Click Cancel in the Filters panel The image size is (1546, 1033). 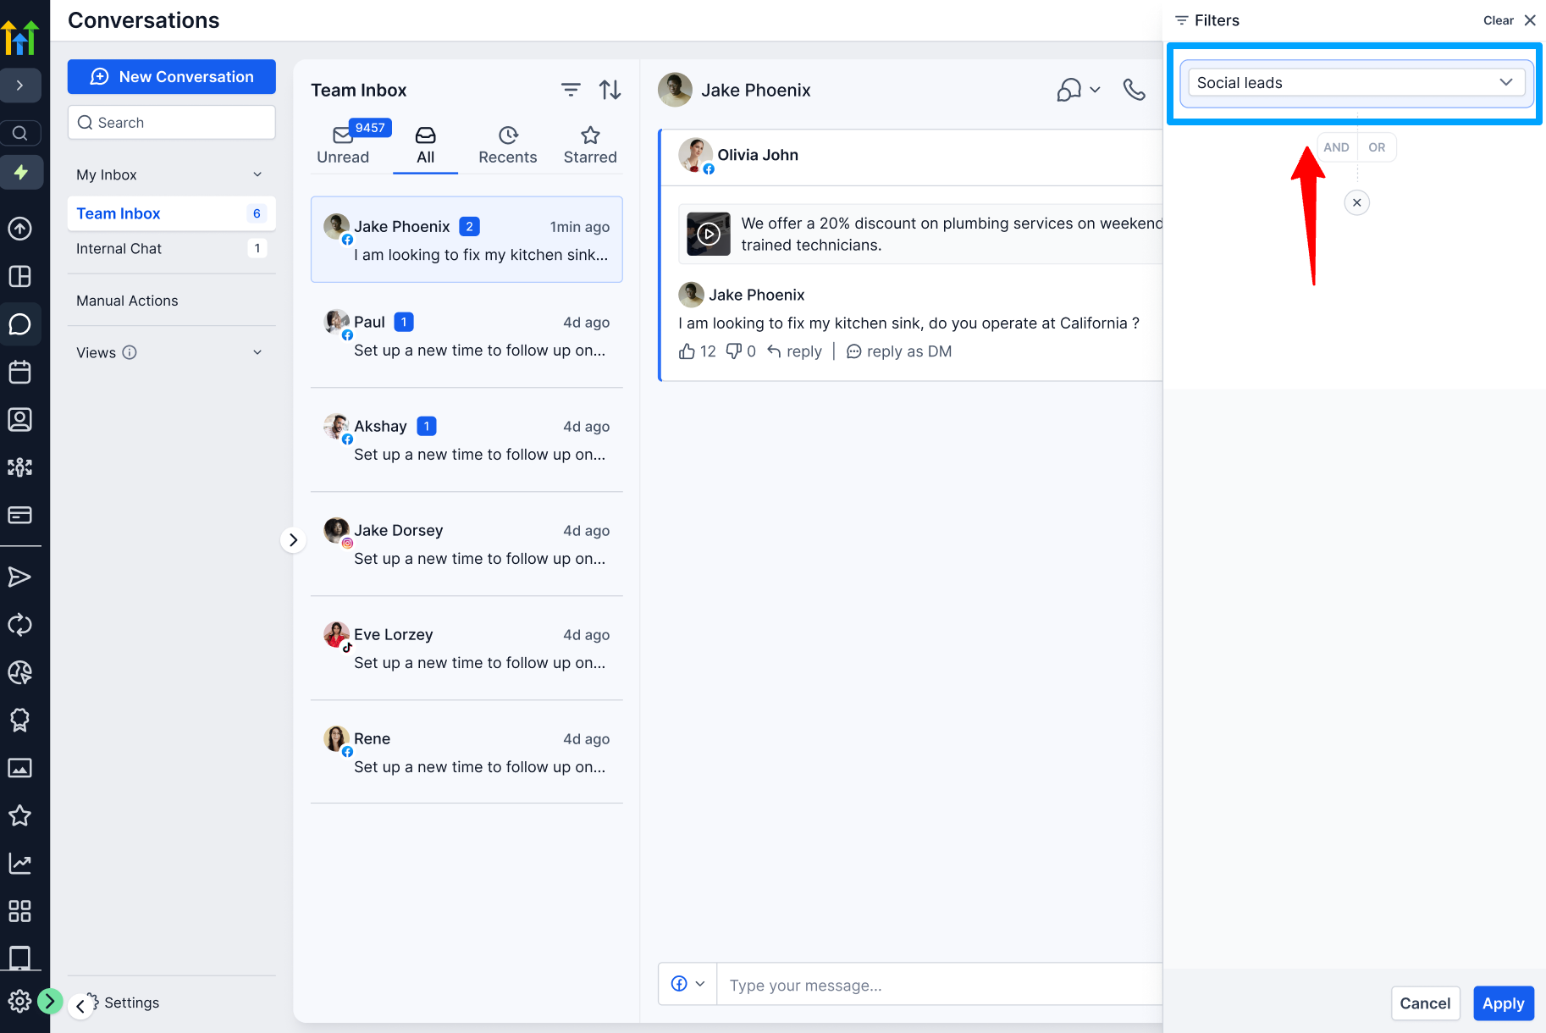coord(1425,1003)
